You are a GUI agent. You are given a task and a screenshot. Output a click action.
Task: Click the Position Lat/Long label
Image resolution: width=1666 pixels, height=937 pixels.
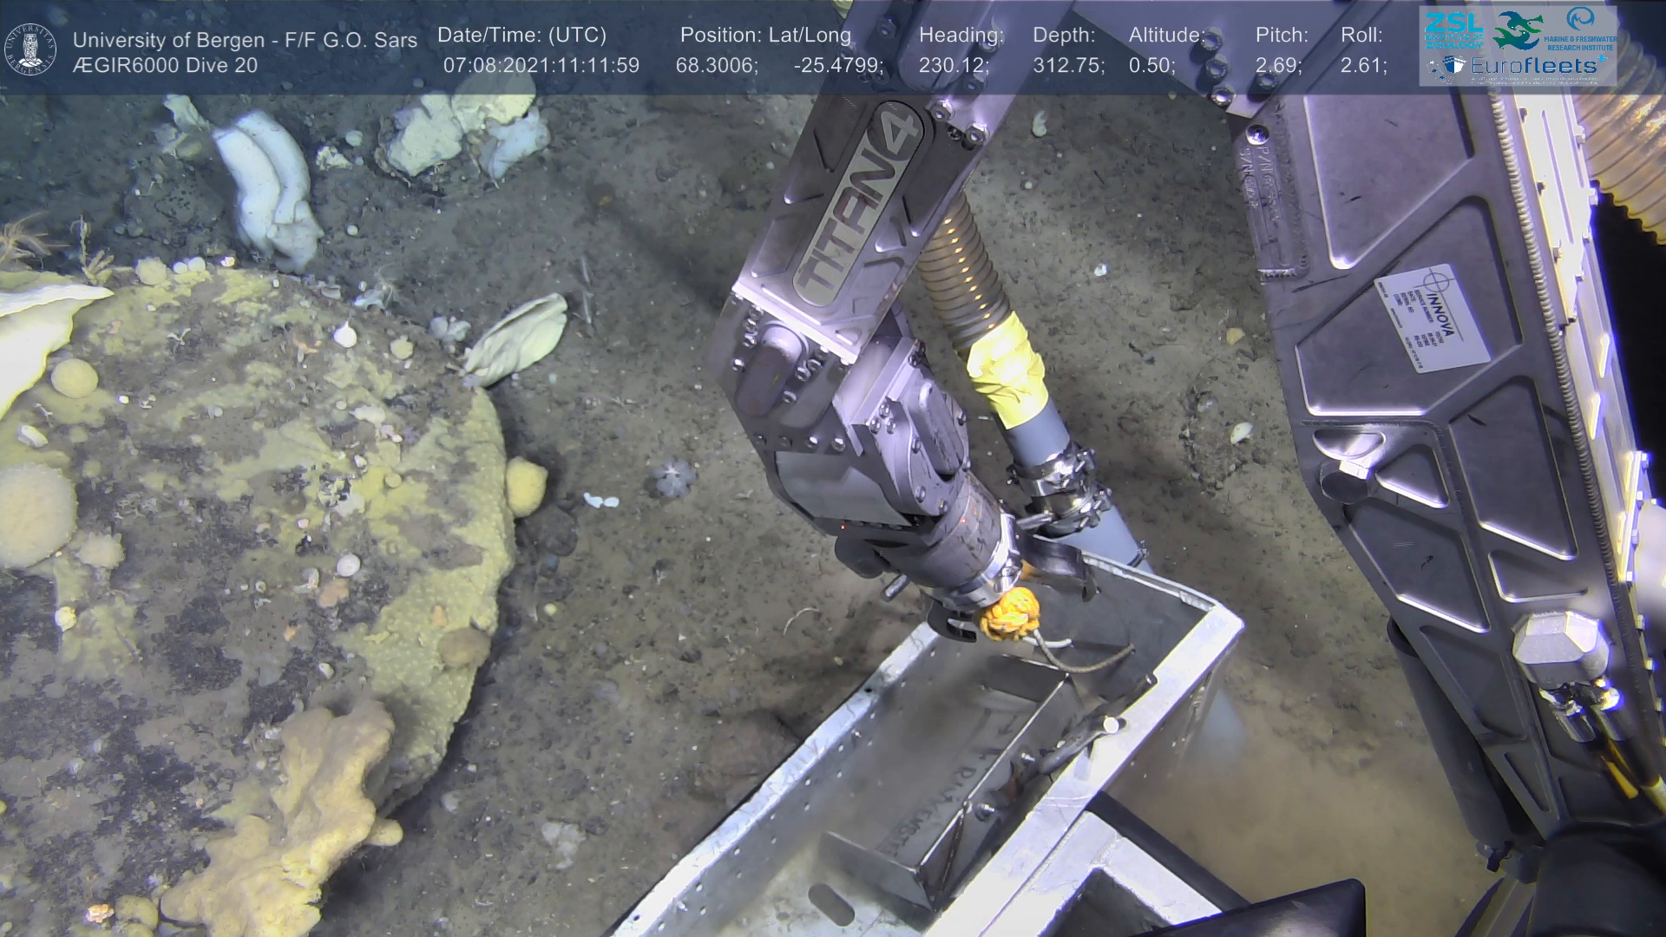[765, 36]
